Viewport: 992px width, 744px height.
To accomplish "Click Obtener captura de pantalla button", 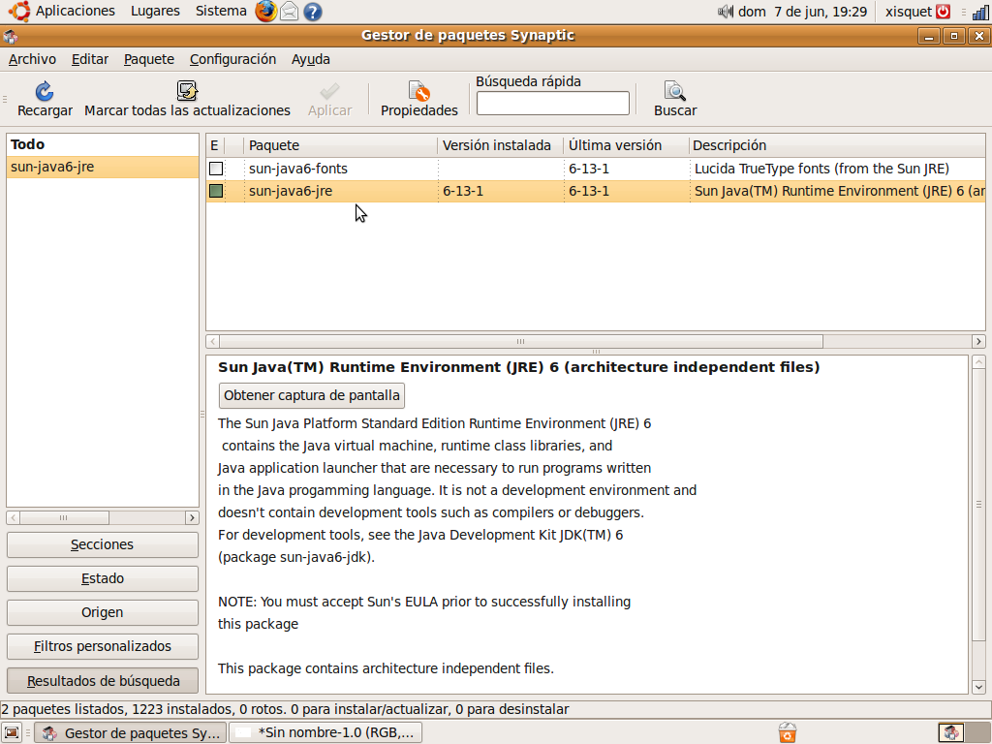I will pyautogui.click(x=312, y=395).
